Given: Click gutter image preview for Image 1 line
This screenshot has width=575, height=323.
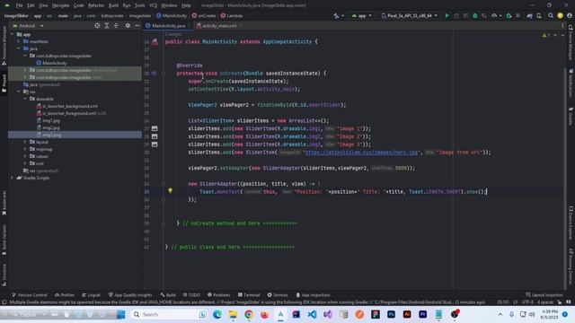Looking at the screenshot, I should tap(155, 128).
